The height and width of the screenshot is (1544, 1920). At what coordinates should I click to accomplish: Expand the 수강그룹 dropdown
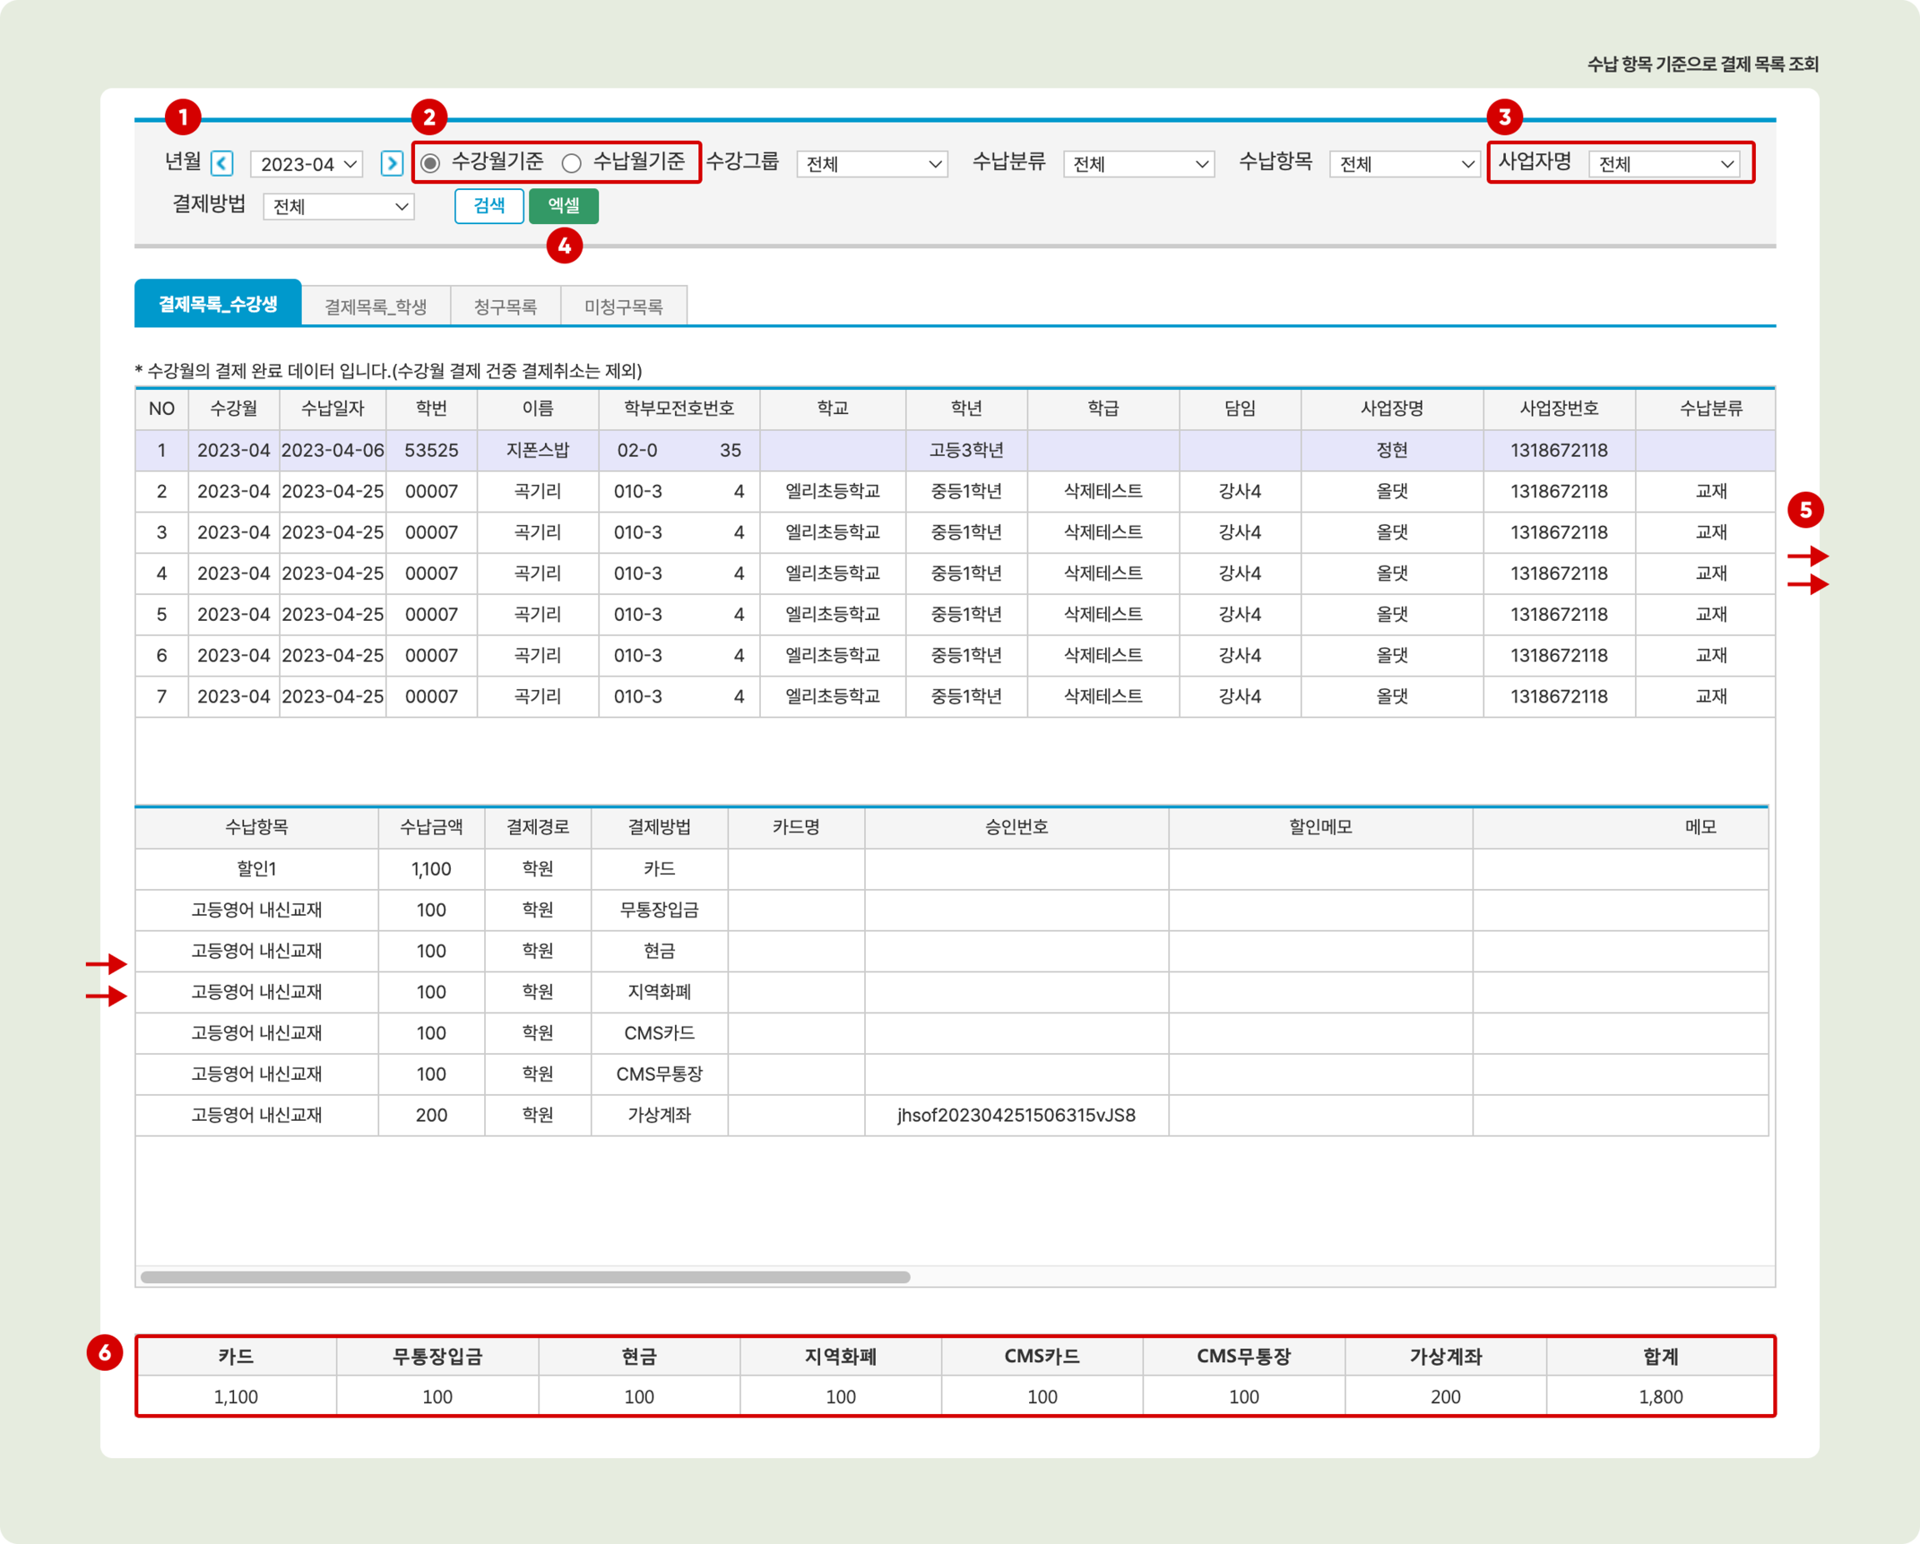click(871, 164)
